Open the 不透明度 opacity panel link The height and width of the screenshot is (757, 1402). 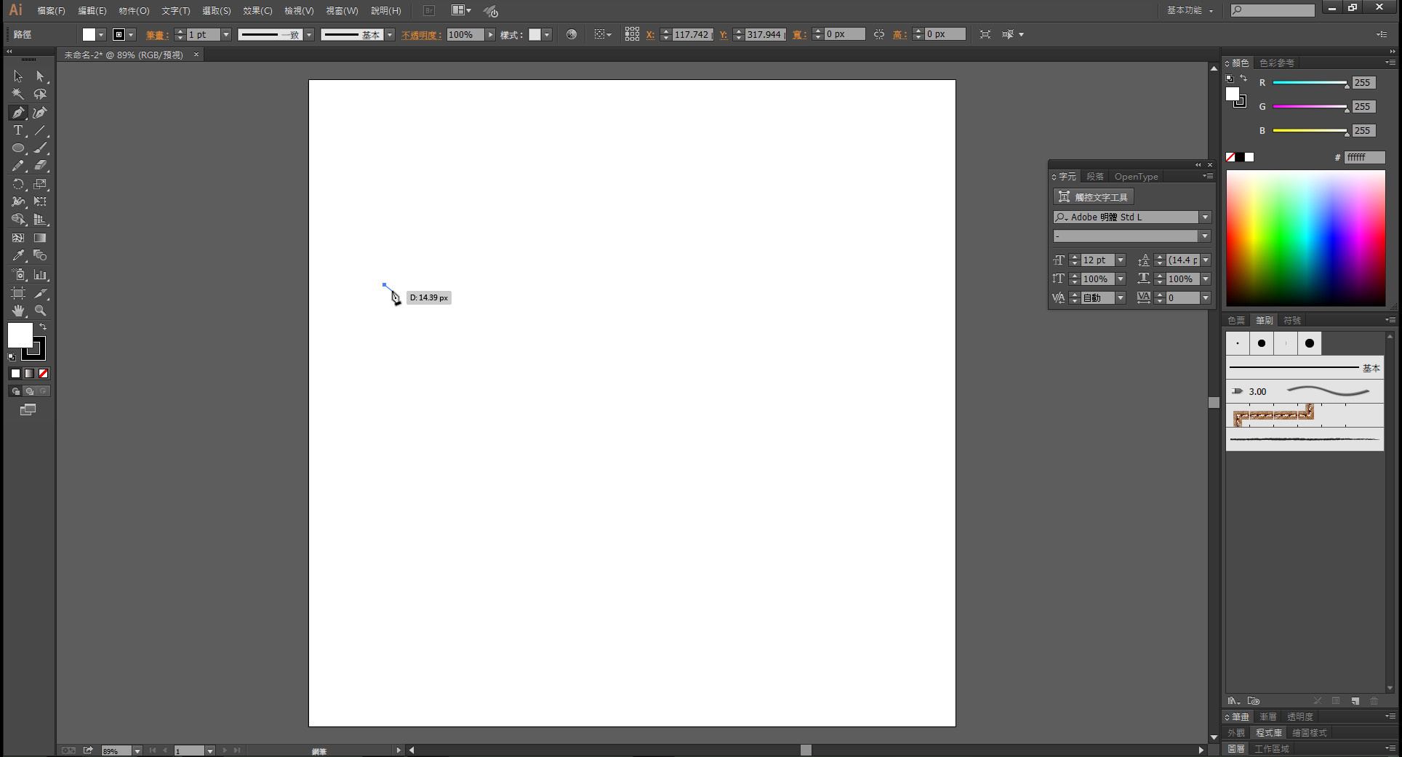421,35
